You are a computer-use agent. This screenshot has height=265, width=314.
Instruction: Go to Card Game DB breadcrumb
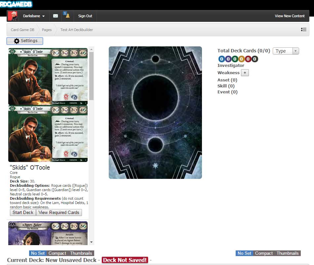[22, 30]
